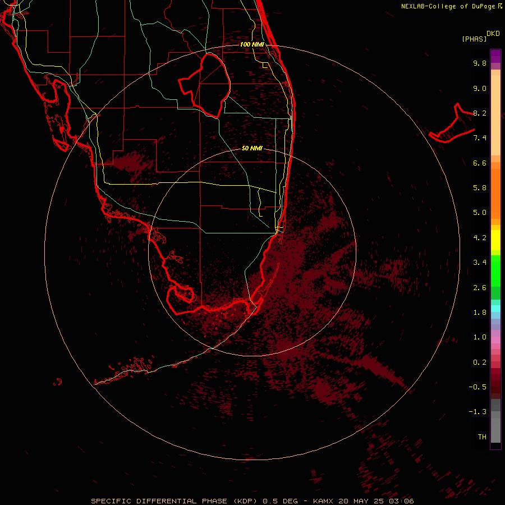Click the 2.6 legend value
Screen dimensions: 505x505
(480, 288)
